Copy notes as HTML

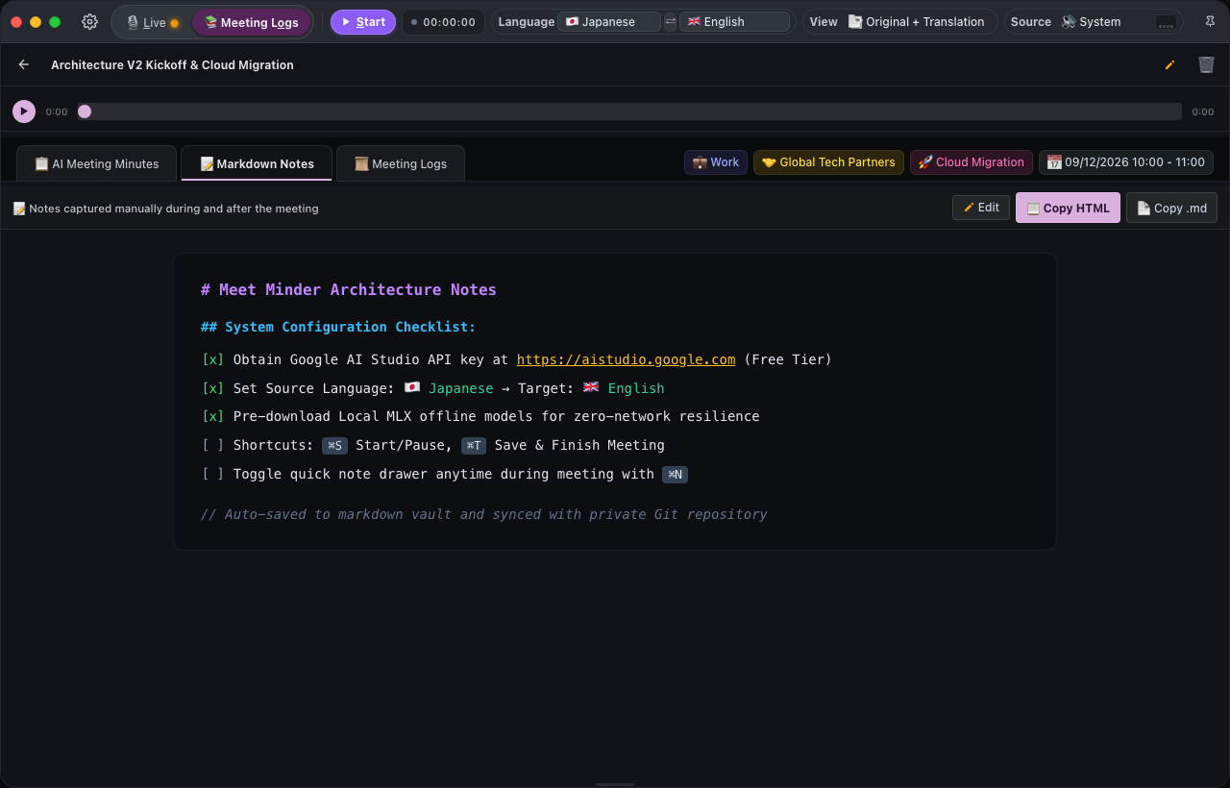(x=1068, y=208)
